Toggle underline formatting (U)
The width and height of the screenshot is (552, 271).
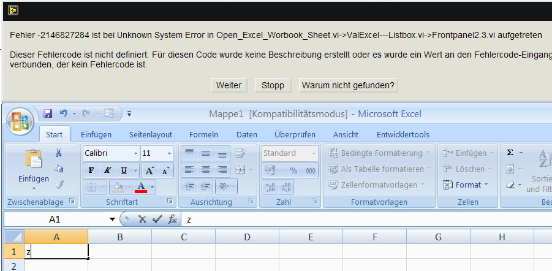[x=124, y=171]
